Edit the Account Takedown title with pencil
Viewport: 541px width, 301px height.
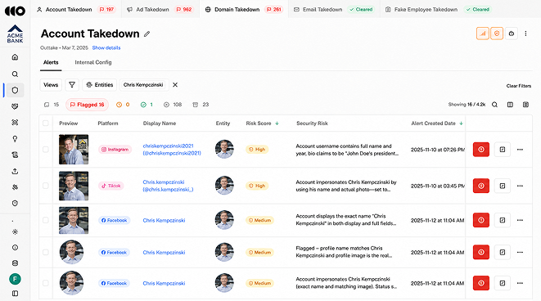coord(147,34)
